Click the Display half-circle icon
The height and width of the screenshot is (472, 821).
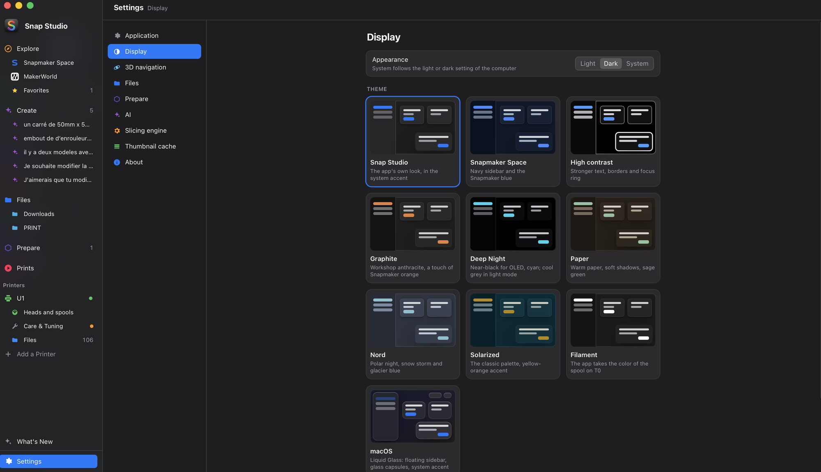117,51
